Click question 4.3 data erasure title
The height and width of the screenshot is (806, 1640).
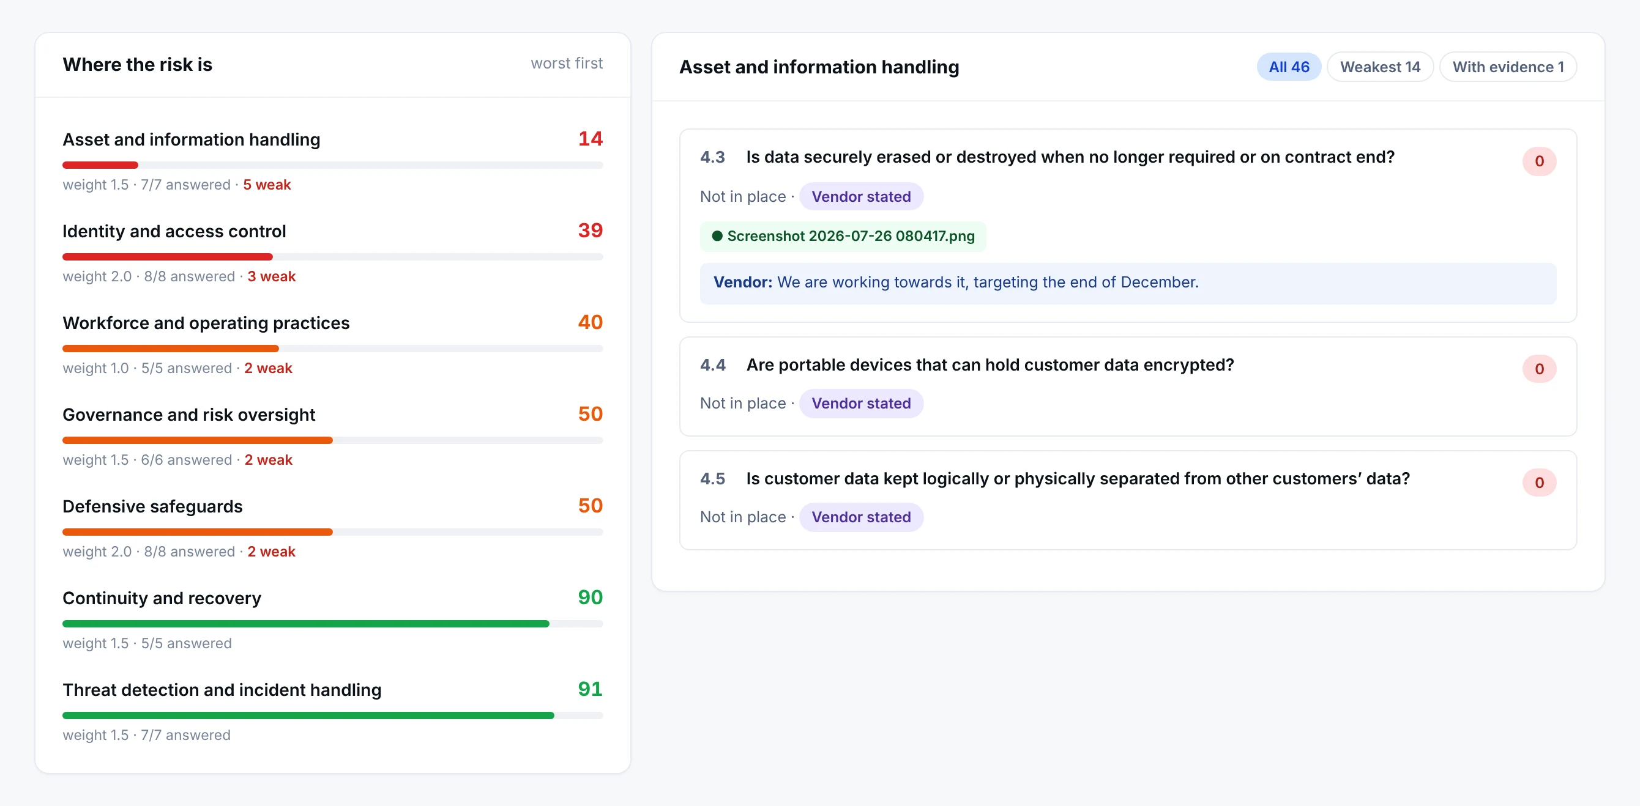coord(1070,157)
